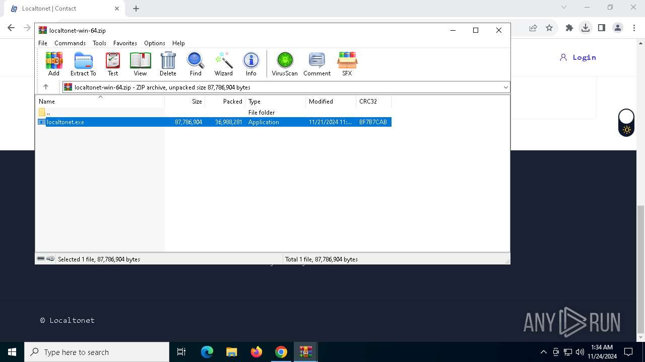Click the Delete toolbar icon
Image resolution: width=645 pixels, height=362 pixels.
[x=168, y=64]
